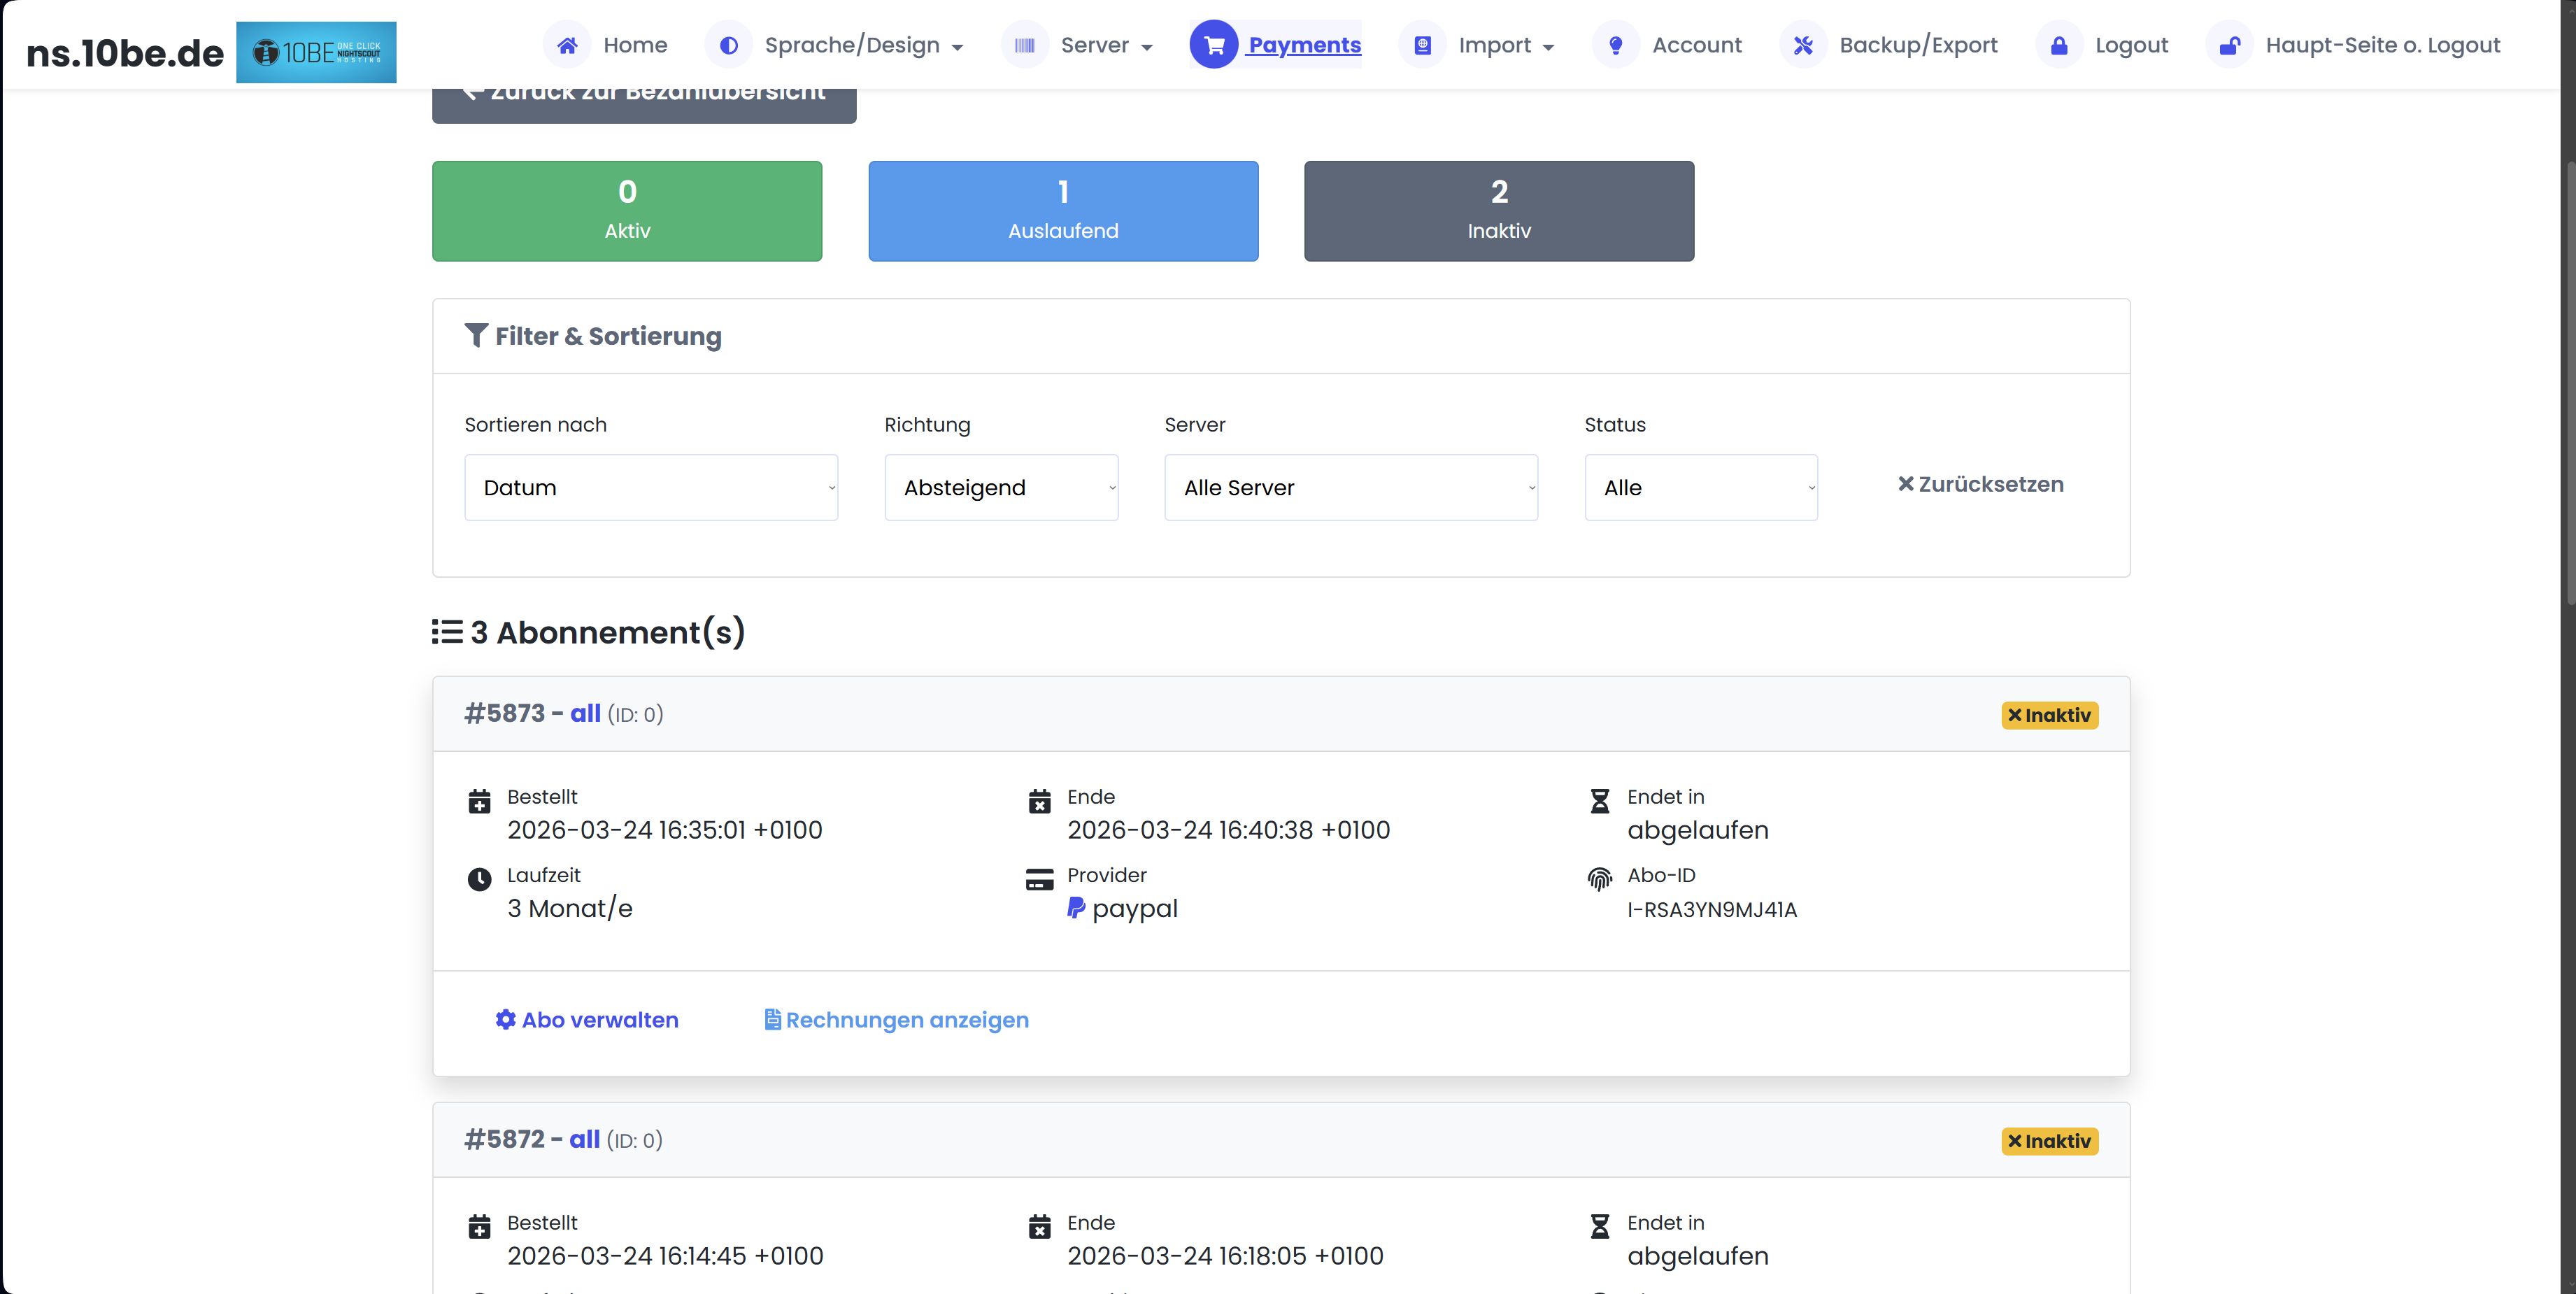Screen dimensions: 2576x1294
Task: Change Richtung from Absteigend via its dropdown
Action: pyautogui.click(x=1001, y=487)
